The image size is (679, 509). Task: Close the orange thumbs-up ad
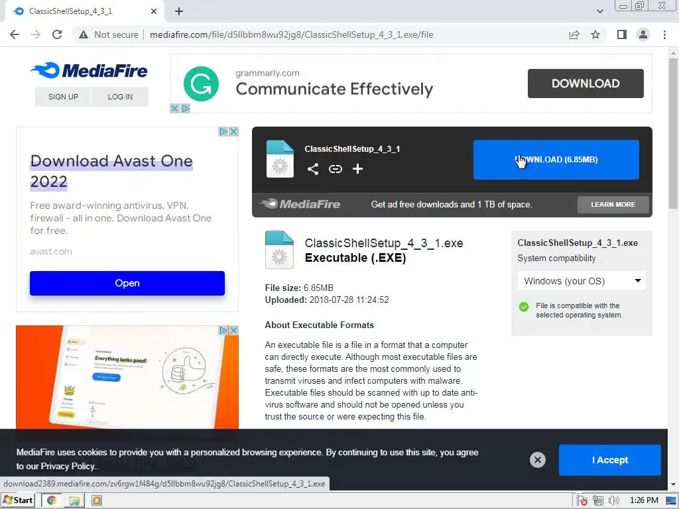click(234, 330)
